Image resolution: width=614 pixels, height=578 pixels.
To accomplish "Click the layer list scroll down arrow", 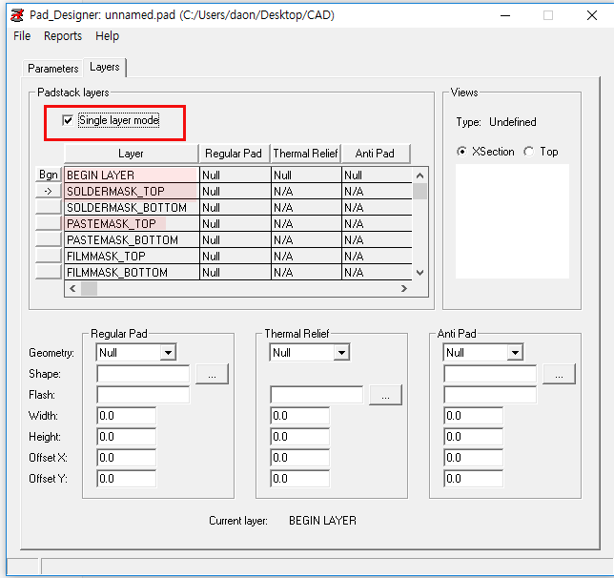I will click(420, 273).
